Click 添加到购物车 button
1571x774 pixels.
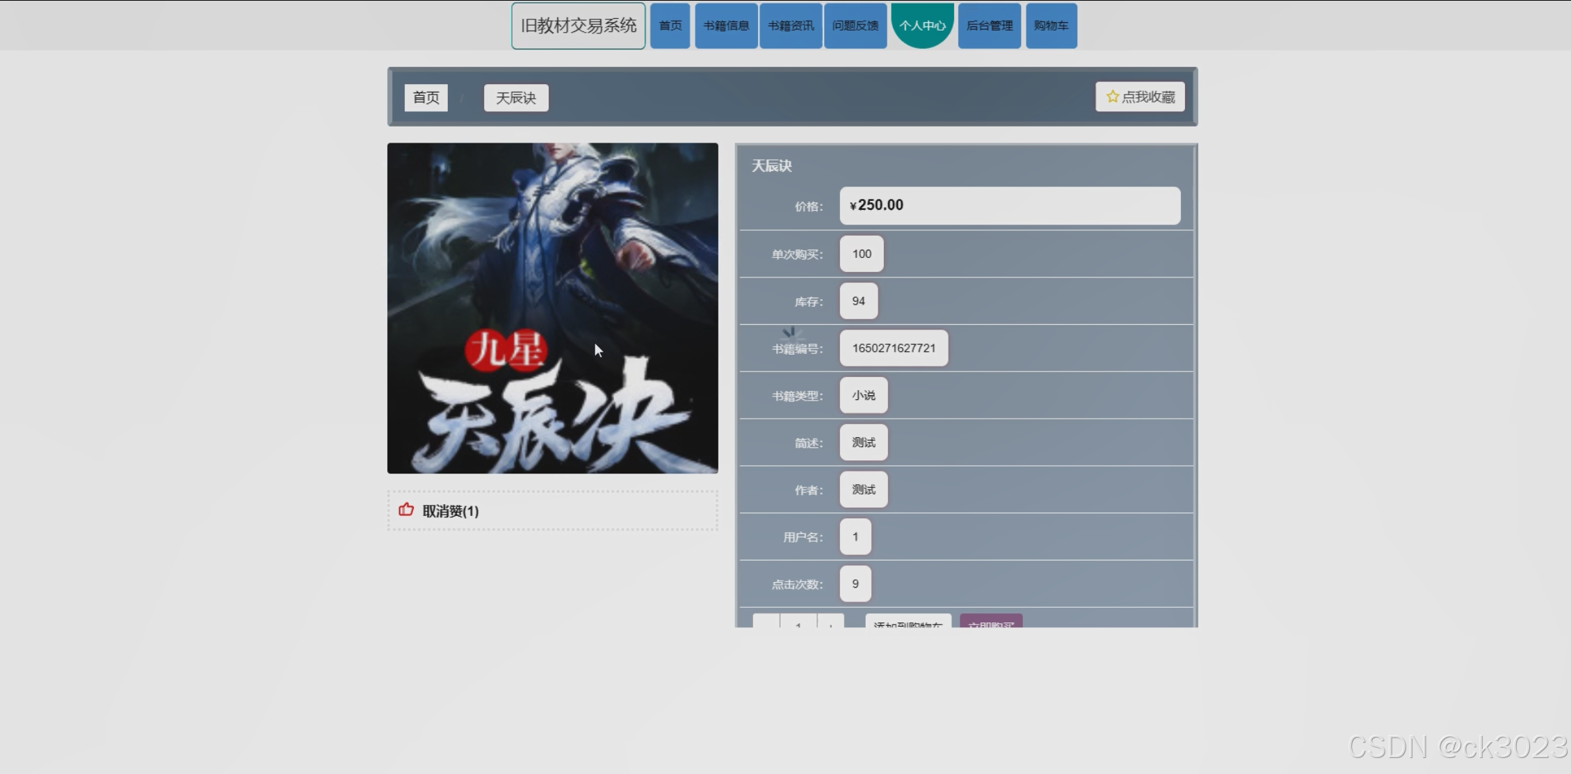click(908, 622)
